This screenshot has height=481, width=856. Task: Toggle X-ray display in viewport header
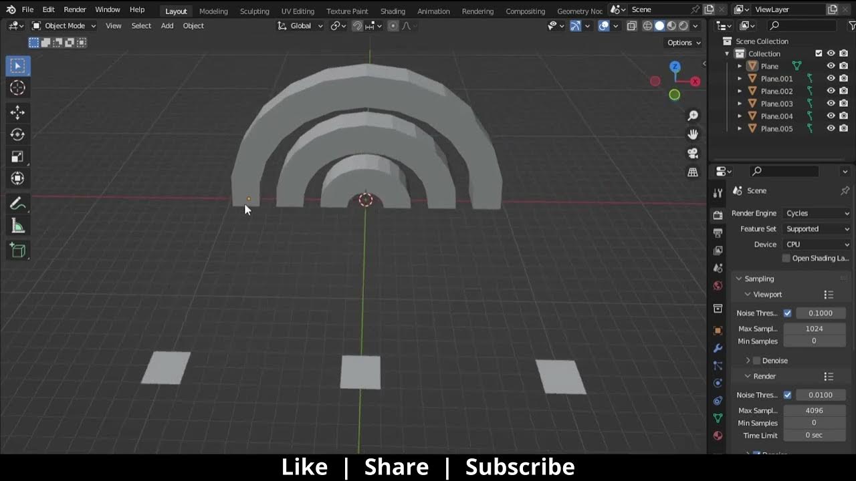(x=631, y=25)
